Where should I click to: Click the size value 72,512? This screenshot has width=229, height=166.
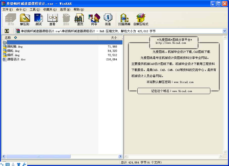(112, 55)
